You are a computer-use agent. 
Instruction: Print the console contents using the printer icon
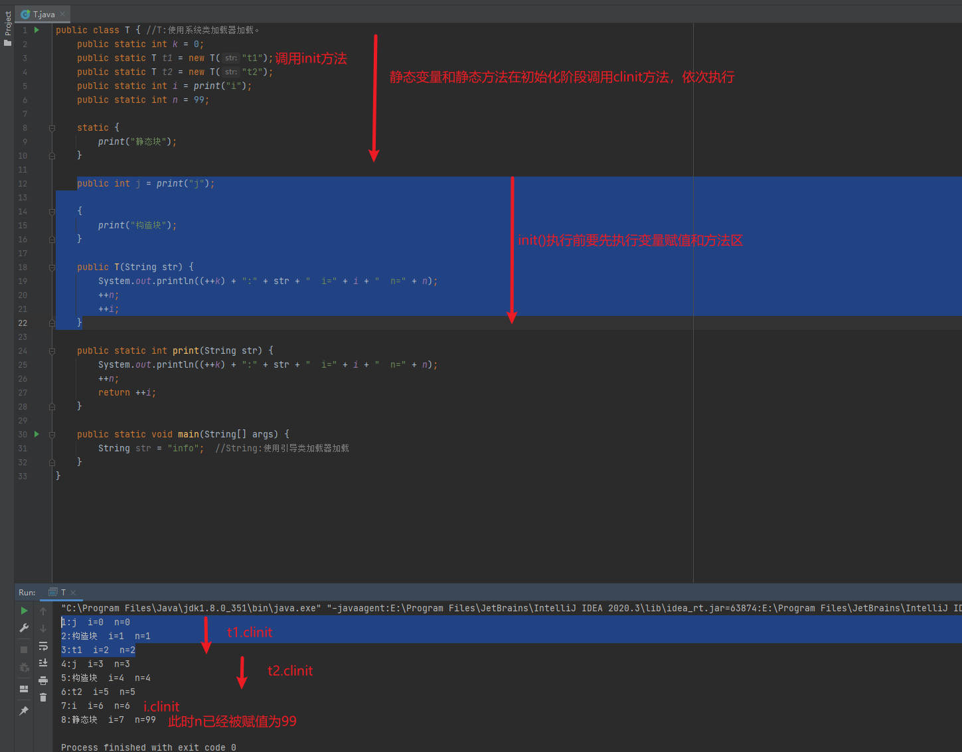coord(44,681)
